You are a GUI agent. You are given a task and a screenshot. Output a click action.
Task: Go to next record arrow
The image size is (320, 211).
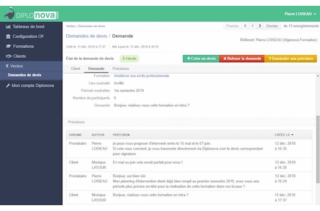coord(260,26)
